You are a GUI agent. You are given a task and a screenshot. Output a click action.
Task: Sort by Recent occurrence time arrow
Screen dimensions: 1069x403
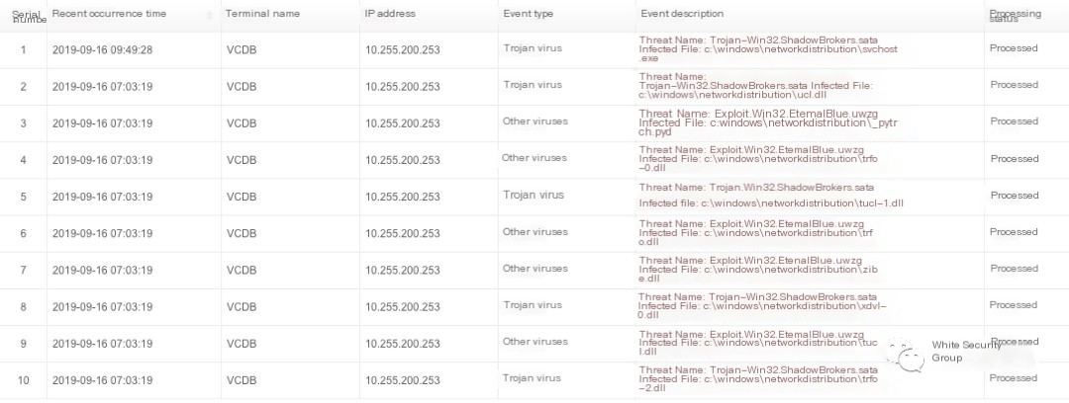coord(209,15)
